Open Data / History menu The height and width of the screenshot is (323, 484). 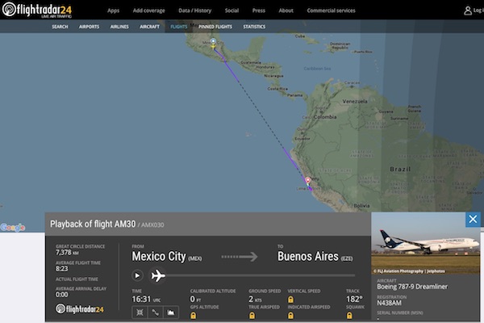(194, 10)
